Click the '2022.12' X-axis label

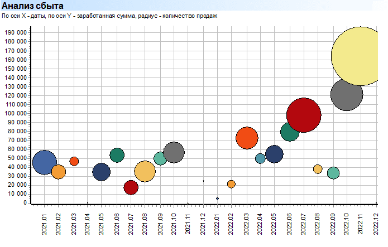pos(376,224)
